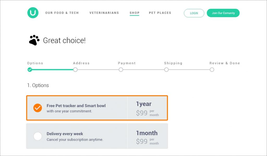Click the Payment step circle marker

pyautogui.click(x=121, y=69)
